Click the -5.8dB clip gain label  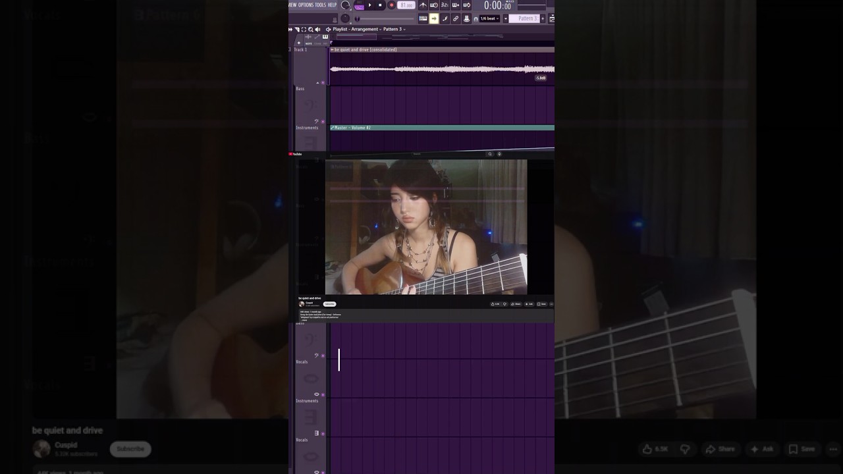coord(541,78)
